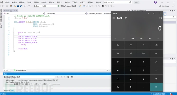177x95 pixels.
Task: Click the calculator C clear button
Action: click(x=143, y=45)
